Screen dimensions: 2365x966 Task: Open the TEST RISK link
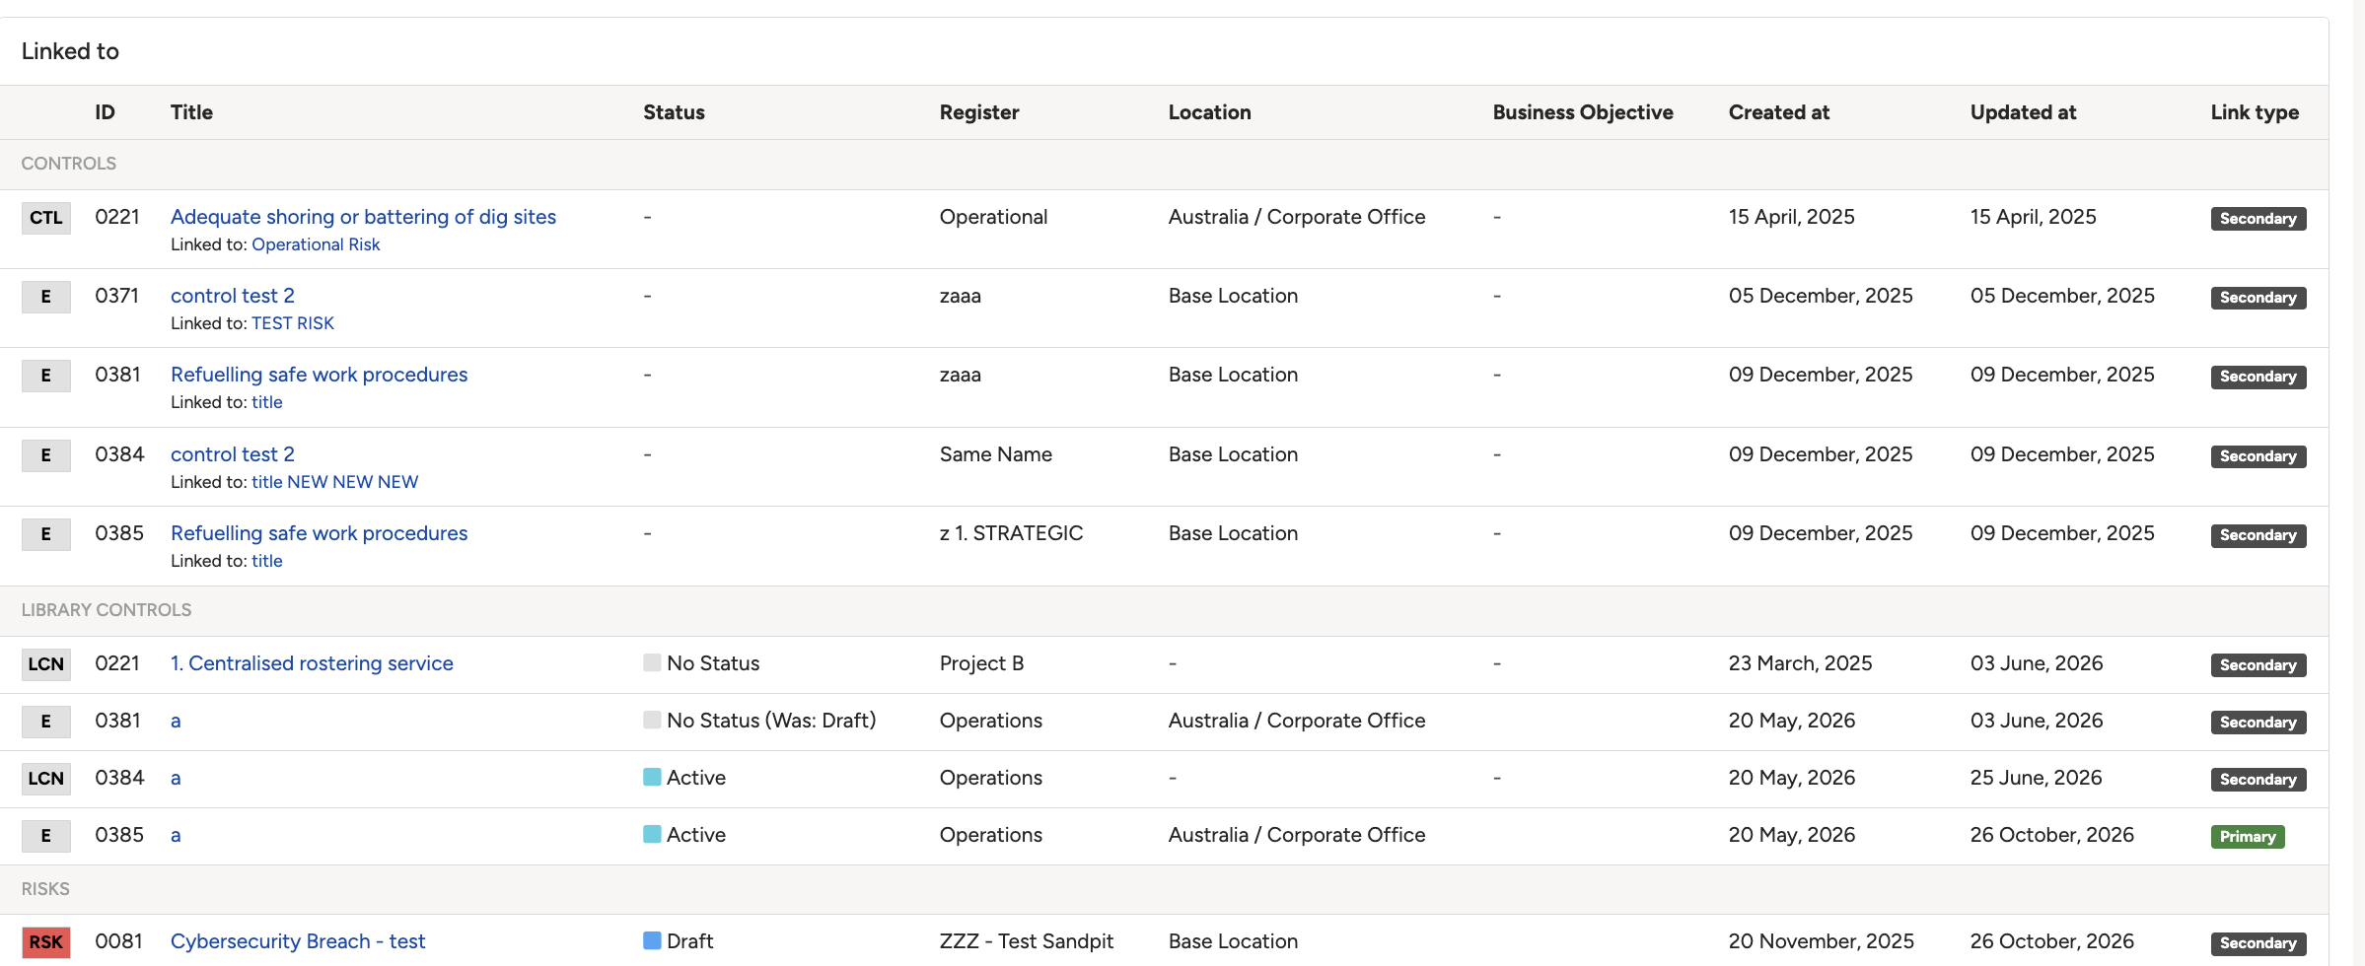click(293, 323)
